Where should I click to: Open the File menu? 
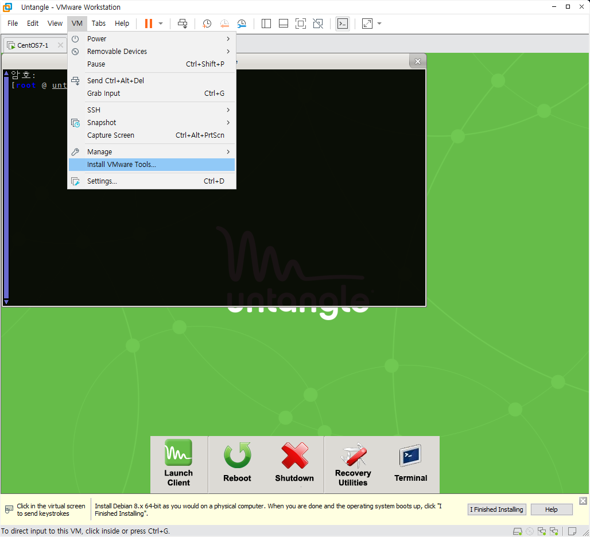13,24
